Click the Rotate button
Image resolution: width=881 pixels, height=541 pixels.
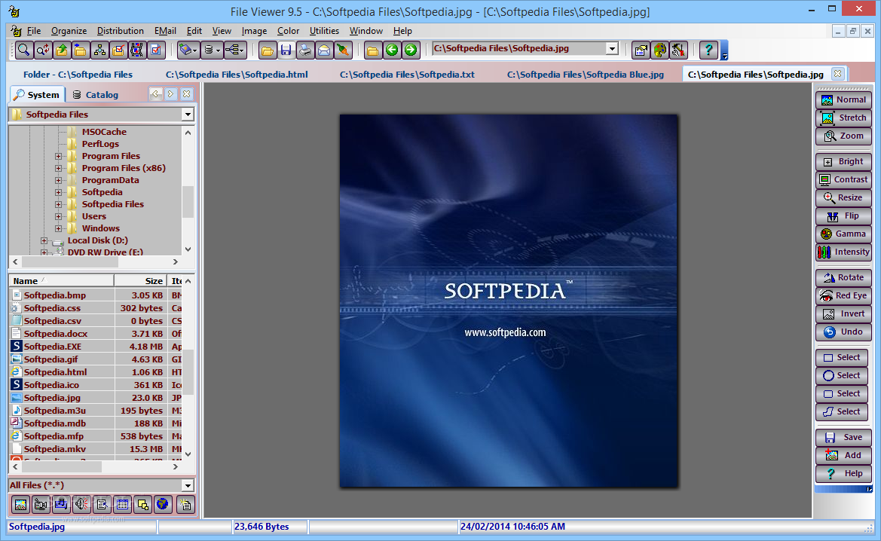point(843,277)
